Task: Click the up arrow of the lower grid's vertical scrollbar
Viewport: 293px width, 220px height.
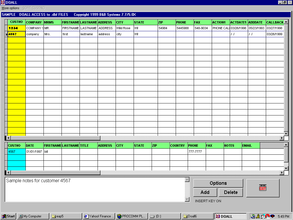Action: [x=286, y=145]
